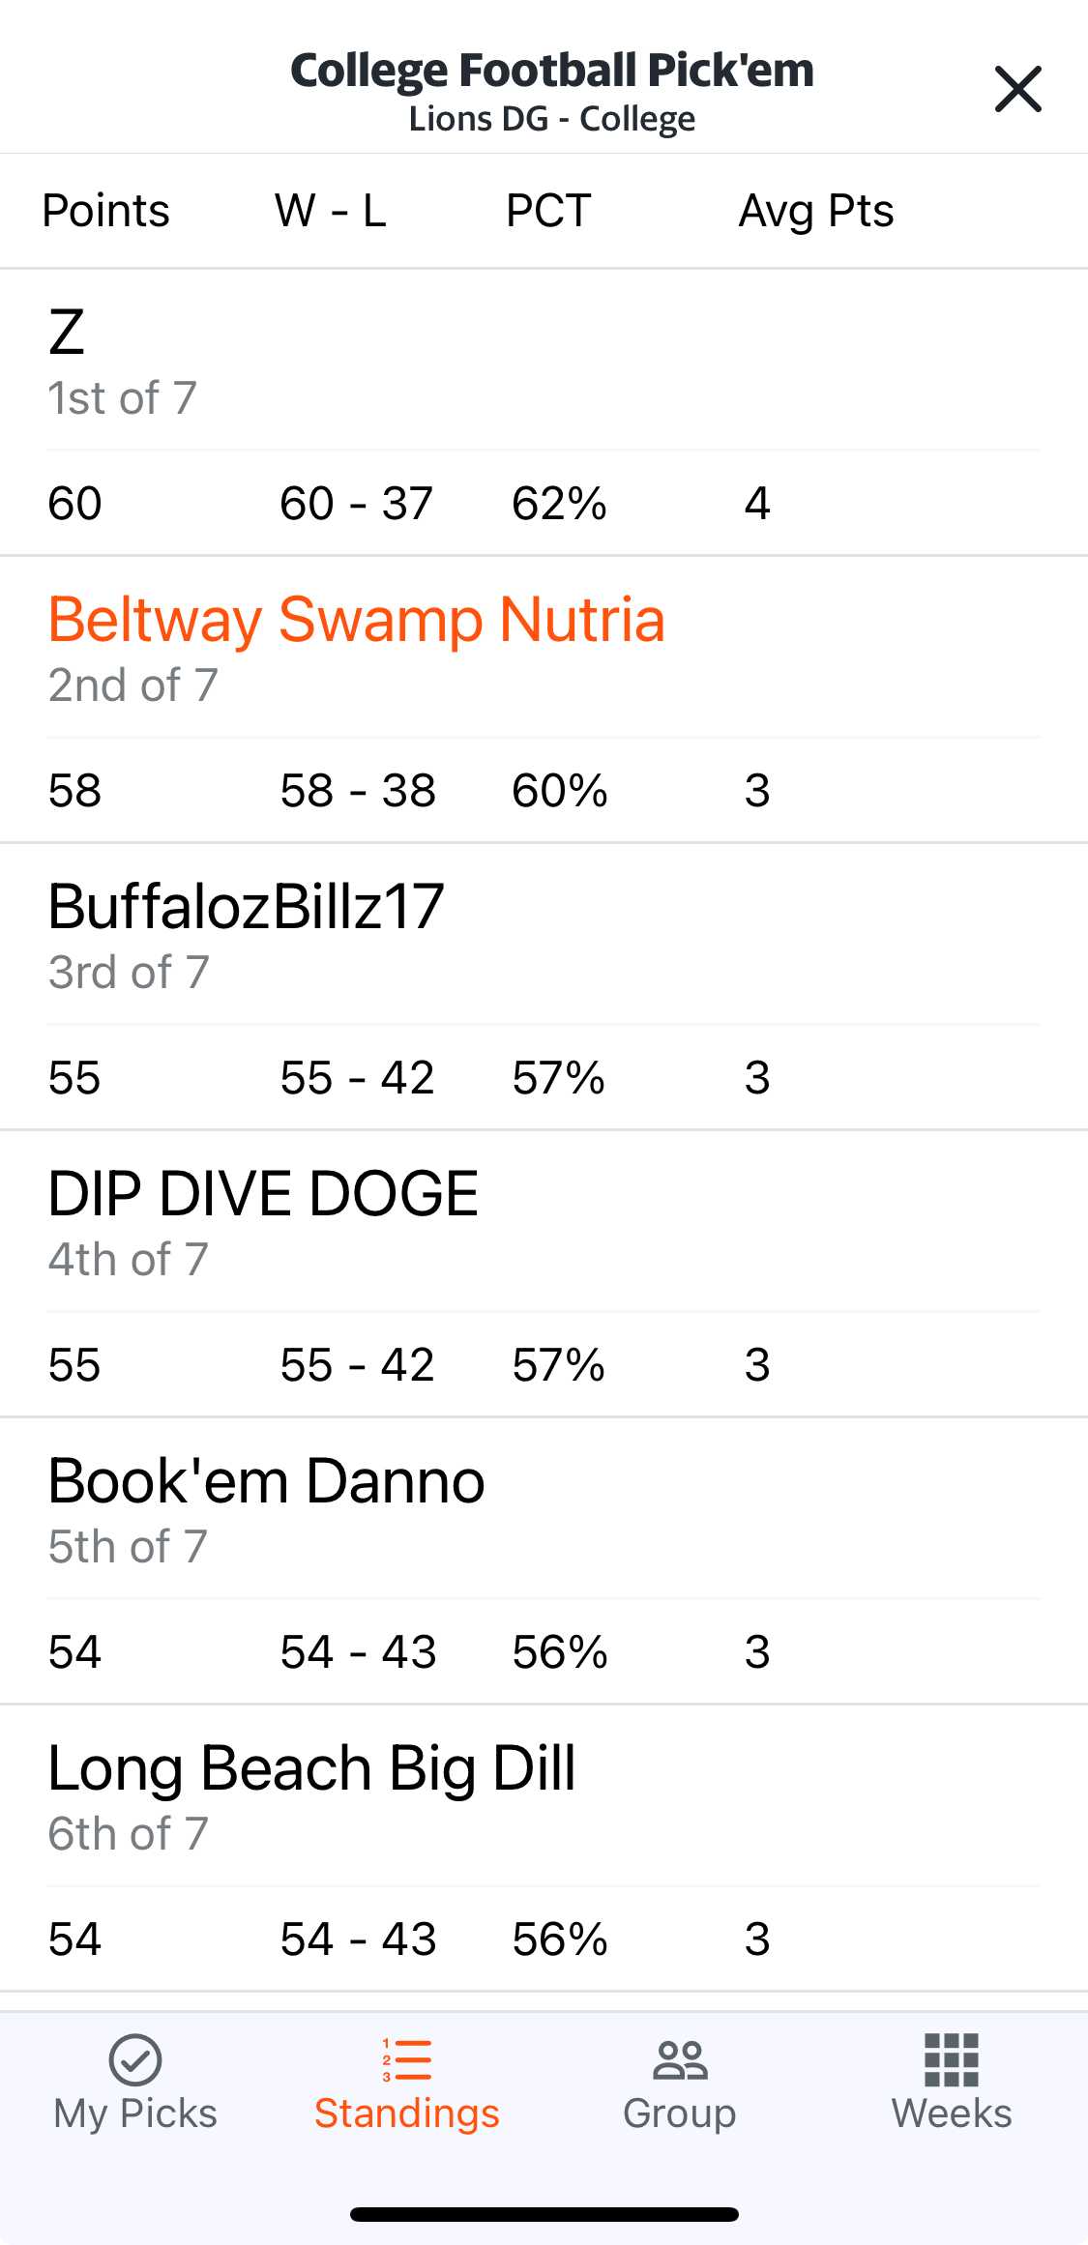Open the Weeks tab label

coord(952,2114)
